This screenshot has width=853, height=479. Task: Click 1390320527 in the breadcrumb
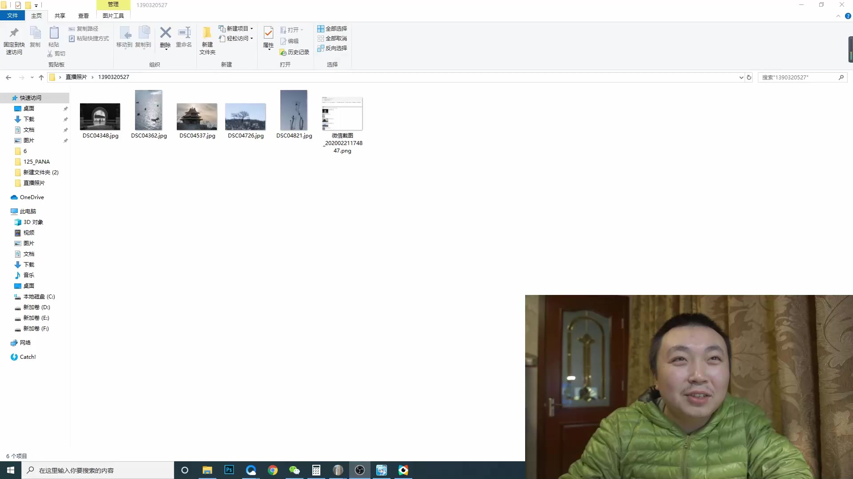pos(114,77)
